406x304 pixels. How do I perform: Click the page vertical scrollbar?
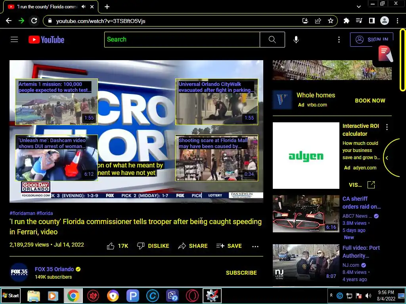coord(403,60)
